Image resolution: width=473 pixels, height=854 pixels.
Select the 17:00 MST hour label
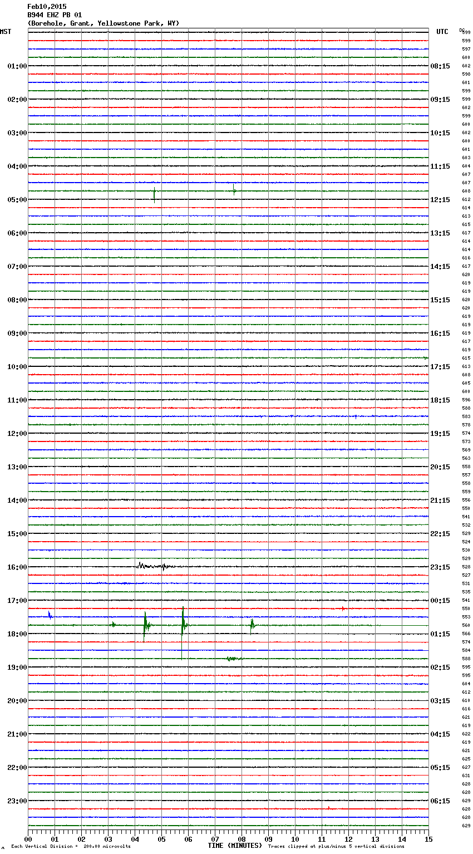[17, 601]
